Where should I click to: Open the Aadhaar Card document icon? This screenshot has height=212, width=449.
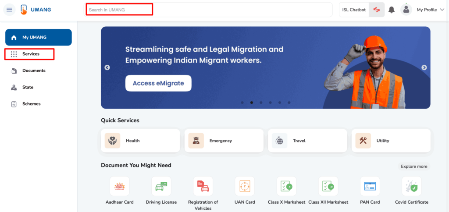119,187
